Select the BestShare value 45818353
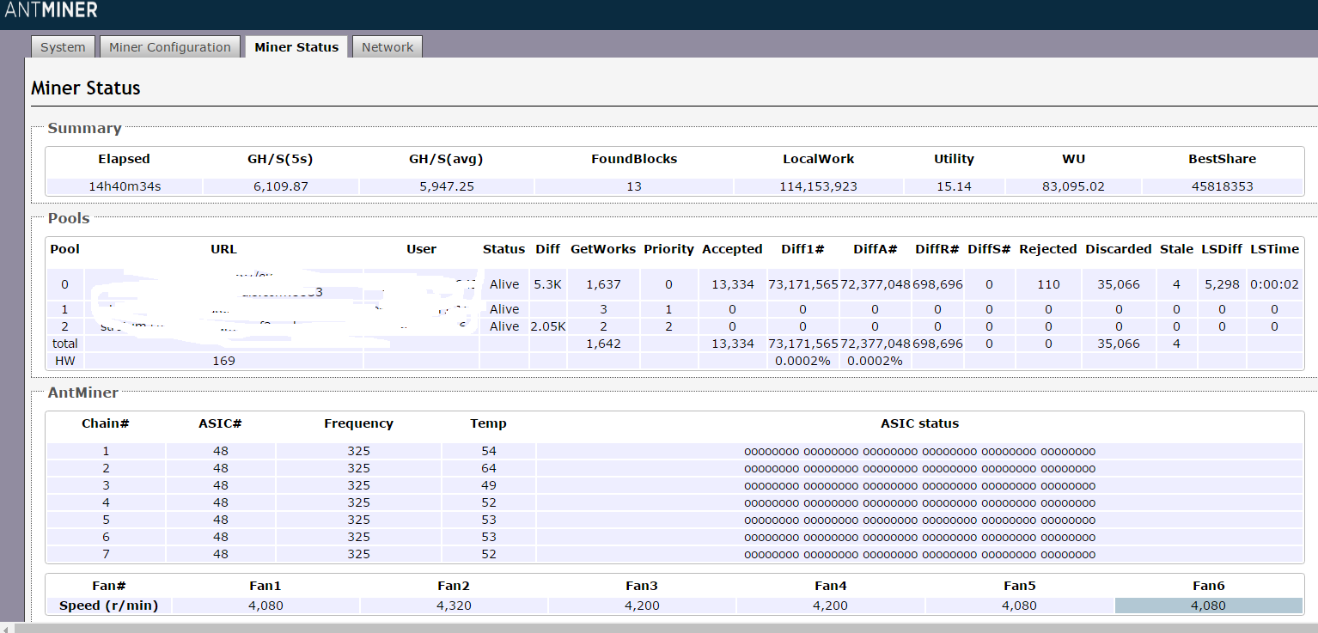Viewport: 1318px width, 633px height. (1222, 186)
